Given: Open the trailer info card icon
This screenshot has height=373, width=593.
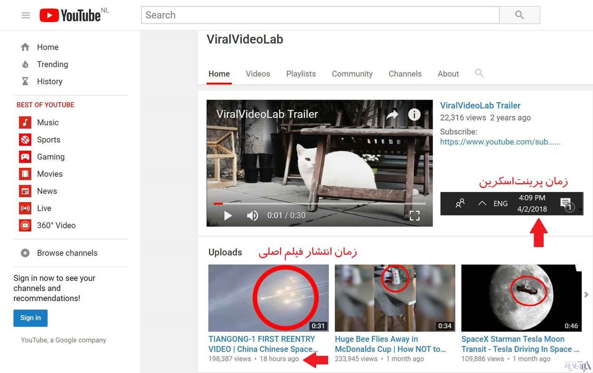Looking at the screenshot, I should (x=414, y=115).
